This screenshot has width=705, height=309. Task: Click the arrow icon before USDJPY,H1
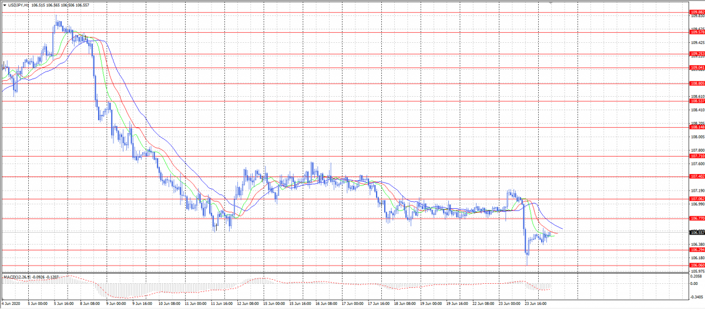(x=4, y=5)
